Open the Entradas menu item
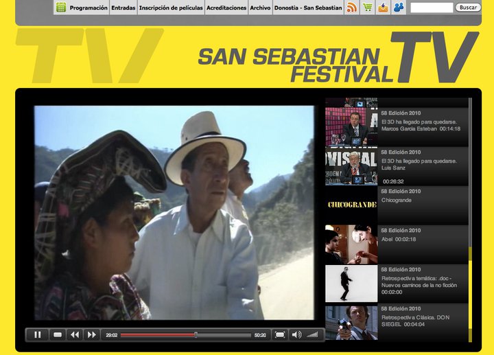This screenshot has height=355, width=494. pos(123,8)
